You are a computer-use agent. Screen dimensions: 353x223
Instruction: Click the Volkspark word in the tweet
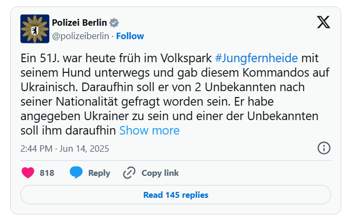point(186,58)
